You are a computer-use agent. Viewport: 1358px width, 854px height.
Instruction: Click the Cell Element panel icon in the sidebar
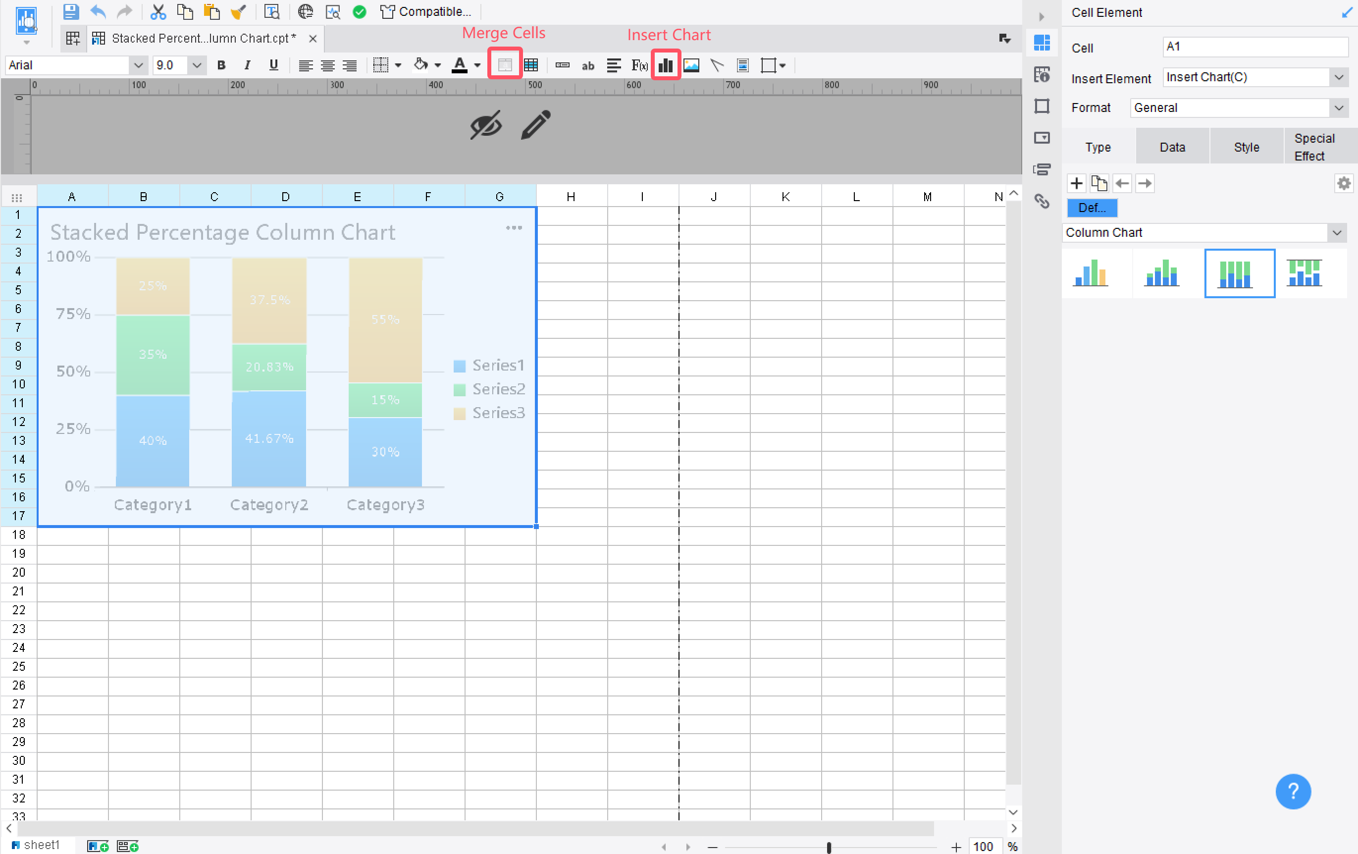tap(1042, 43)
